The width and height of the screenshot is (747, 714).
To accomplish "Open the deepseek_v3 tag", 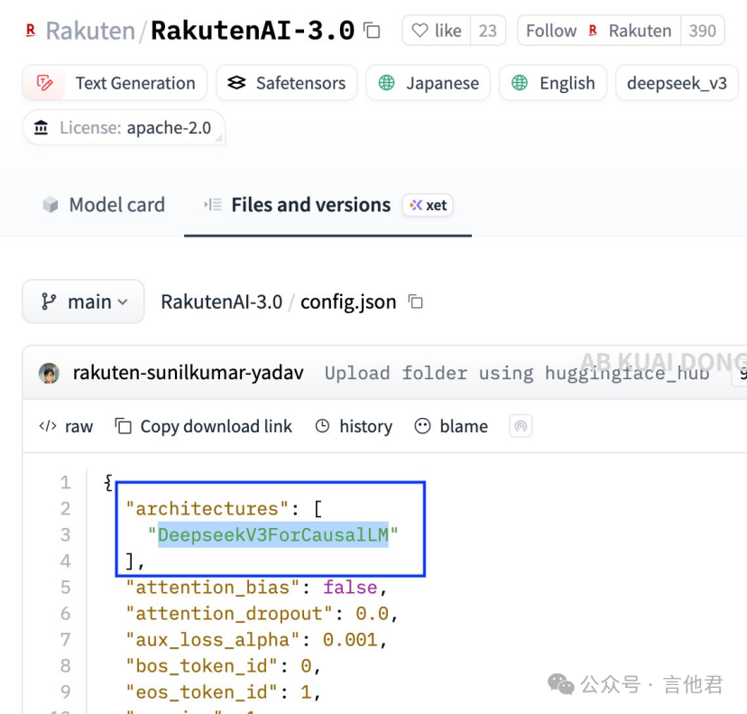I will pyautogui.click(x=676, y=83).
